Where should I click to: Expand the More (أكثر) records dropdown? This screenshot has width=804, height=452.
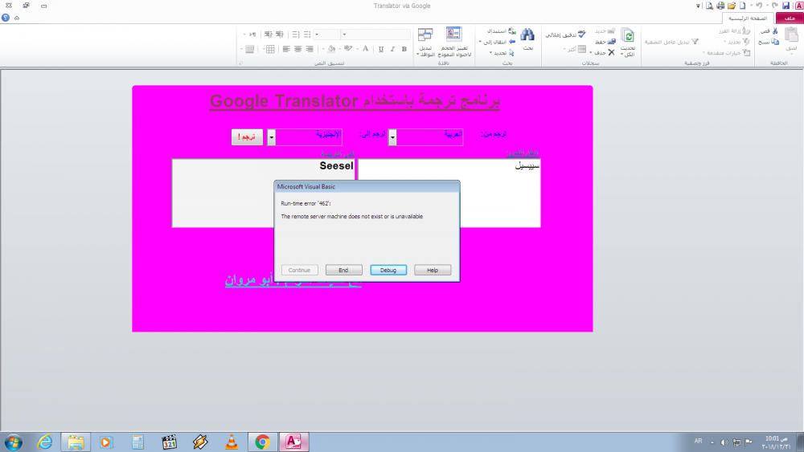(x=564, y=49)
